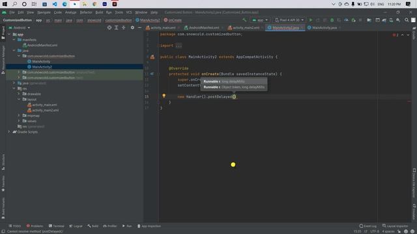This screenshot has width=417, height=234.
Task: Toggle Device File Explorer side tab
Action: 414,183
